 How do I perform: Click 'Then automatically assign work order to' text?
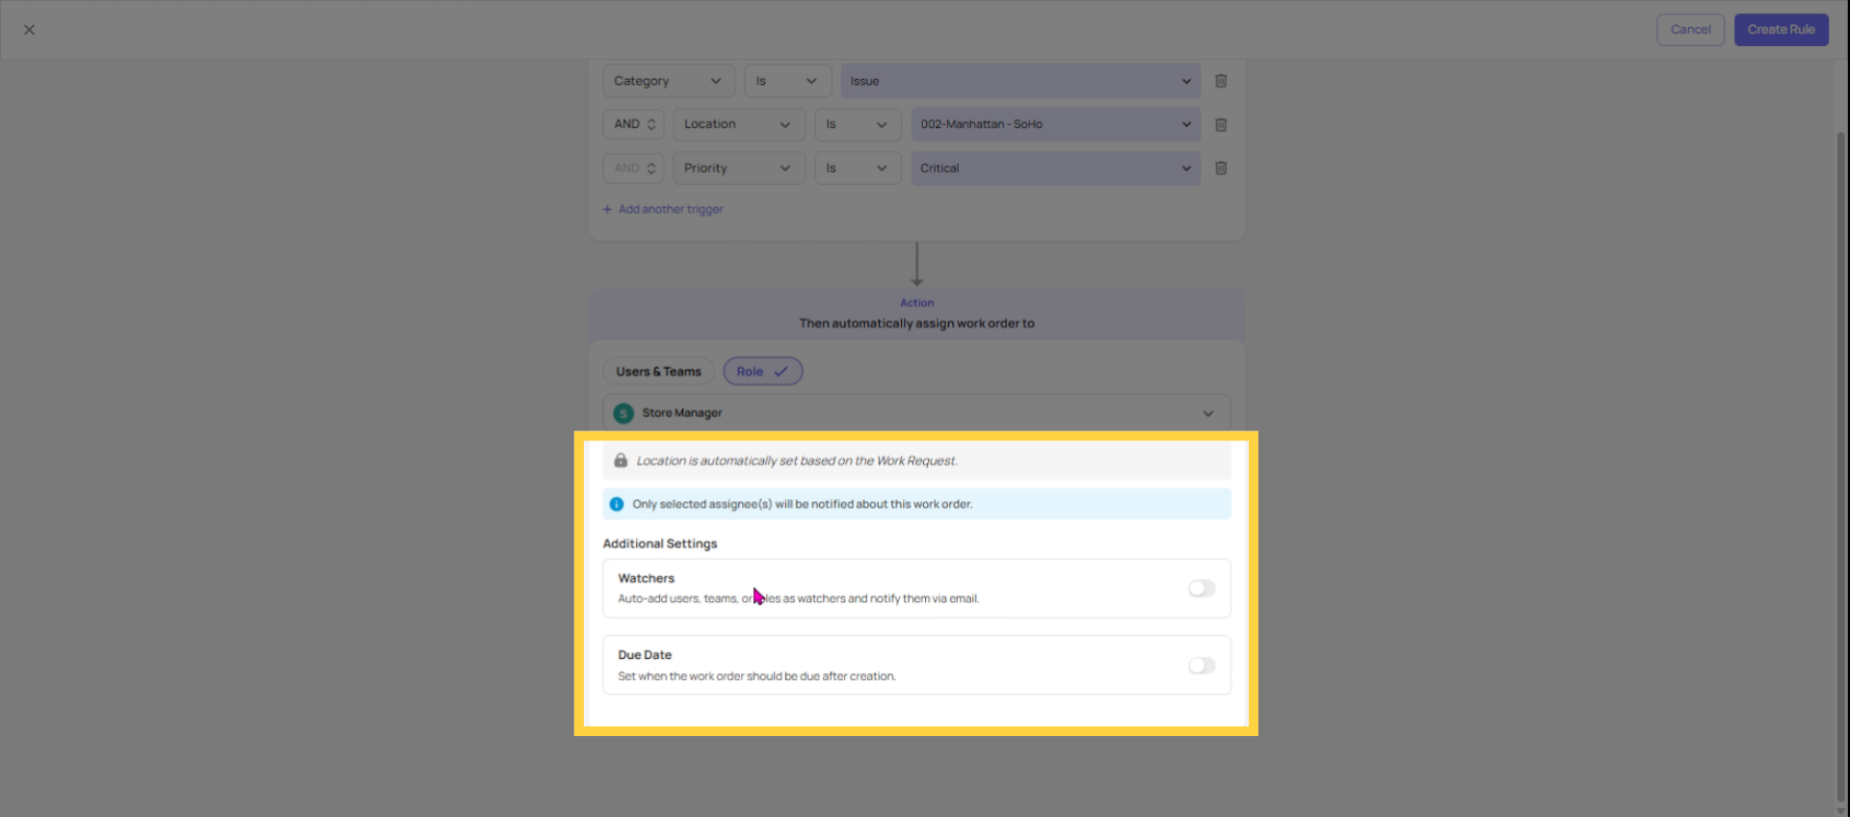pos(916,324)
